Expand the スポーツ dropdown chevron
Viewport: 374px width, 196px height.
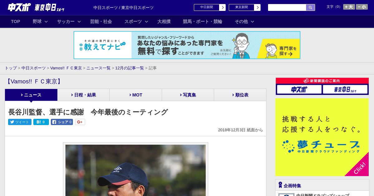146,22
